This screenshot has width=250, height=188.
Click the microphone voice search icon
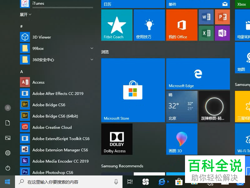coord(116,181)
